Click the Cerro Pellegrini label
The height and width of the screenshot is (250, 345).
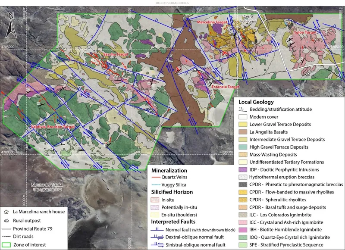click(x=248, y=19)
